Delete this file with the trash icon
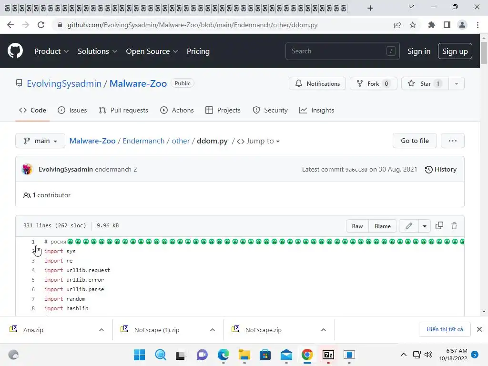 coord(454,225)
